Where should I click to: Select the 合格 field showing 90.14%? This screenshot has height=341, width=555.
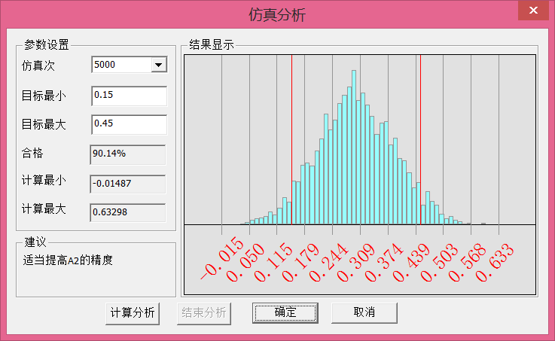point(127,154)
